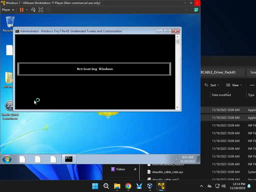
Task: Click the host clock showing 12:14 PM
Action: [237, 186]
